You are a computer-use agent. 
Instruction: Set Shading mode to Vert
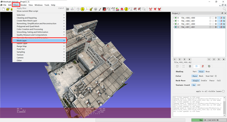point(195,71)
